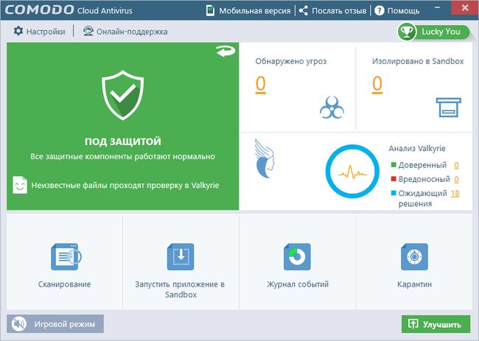The image size is (479, 341).
Task: Click the Valkyrie winged head icon
Action: pos(265,159)
